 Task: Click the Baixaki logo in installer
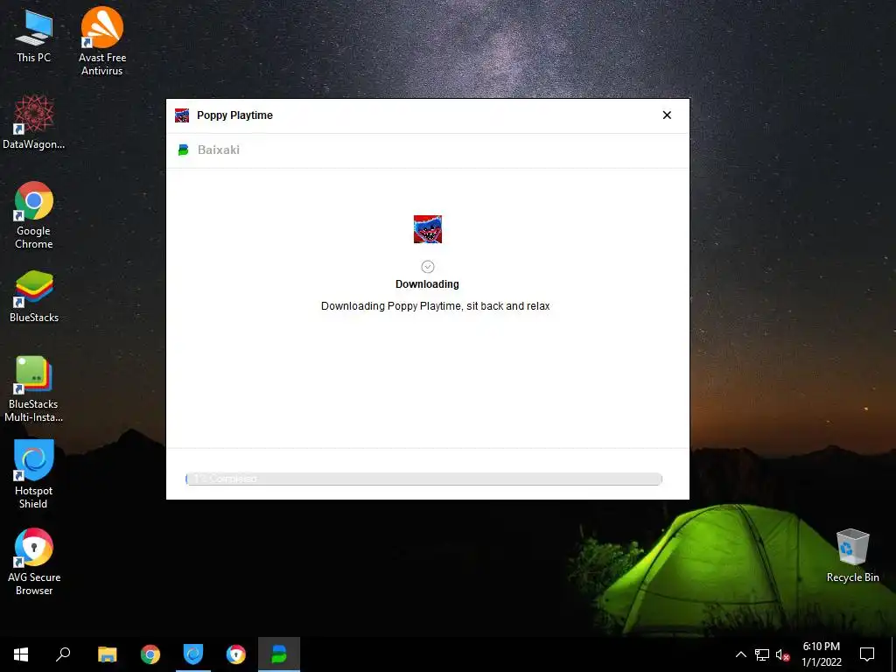coord(184,150)
